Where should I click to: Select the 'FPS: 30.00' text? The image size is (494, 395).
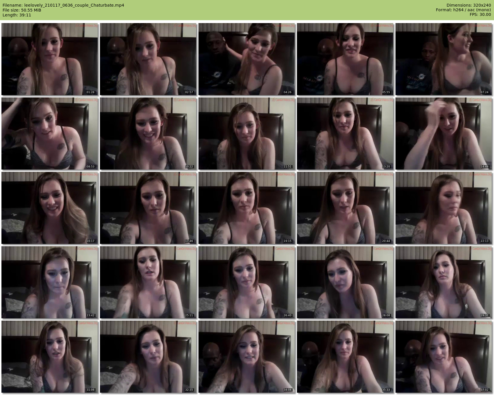pyautogui.click(x=480, y=15)
